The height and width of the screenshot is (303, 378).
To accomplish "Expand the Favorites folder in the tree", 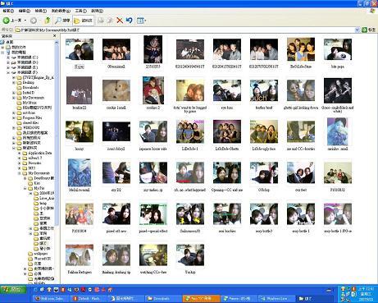I will 20,163.
